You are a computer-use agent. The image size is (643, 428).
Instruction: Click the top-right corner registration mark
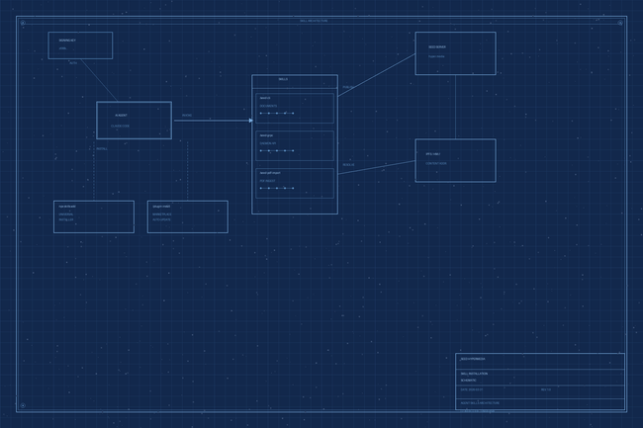tap(620, 23)
